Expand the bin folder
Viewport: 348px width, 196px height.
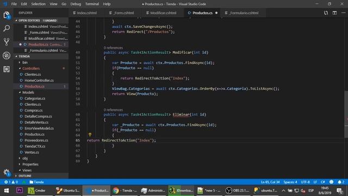[x=41, y=63]
